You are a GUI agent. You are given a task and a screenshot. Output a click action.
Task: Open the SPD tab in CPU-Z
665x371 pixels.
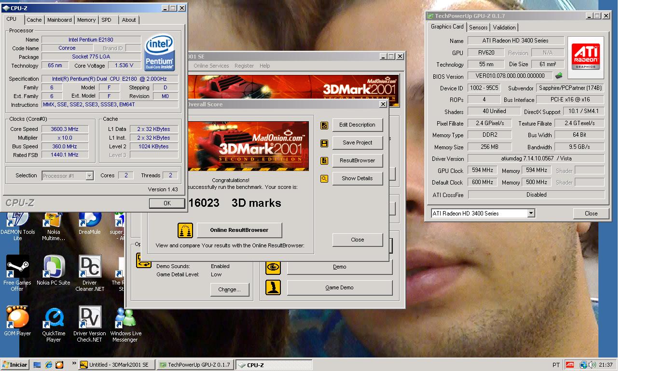coord(106,20)
